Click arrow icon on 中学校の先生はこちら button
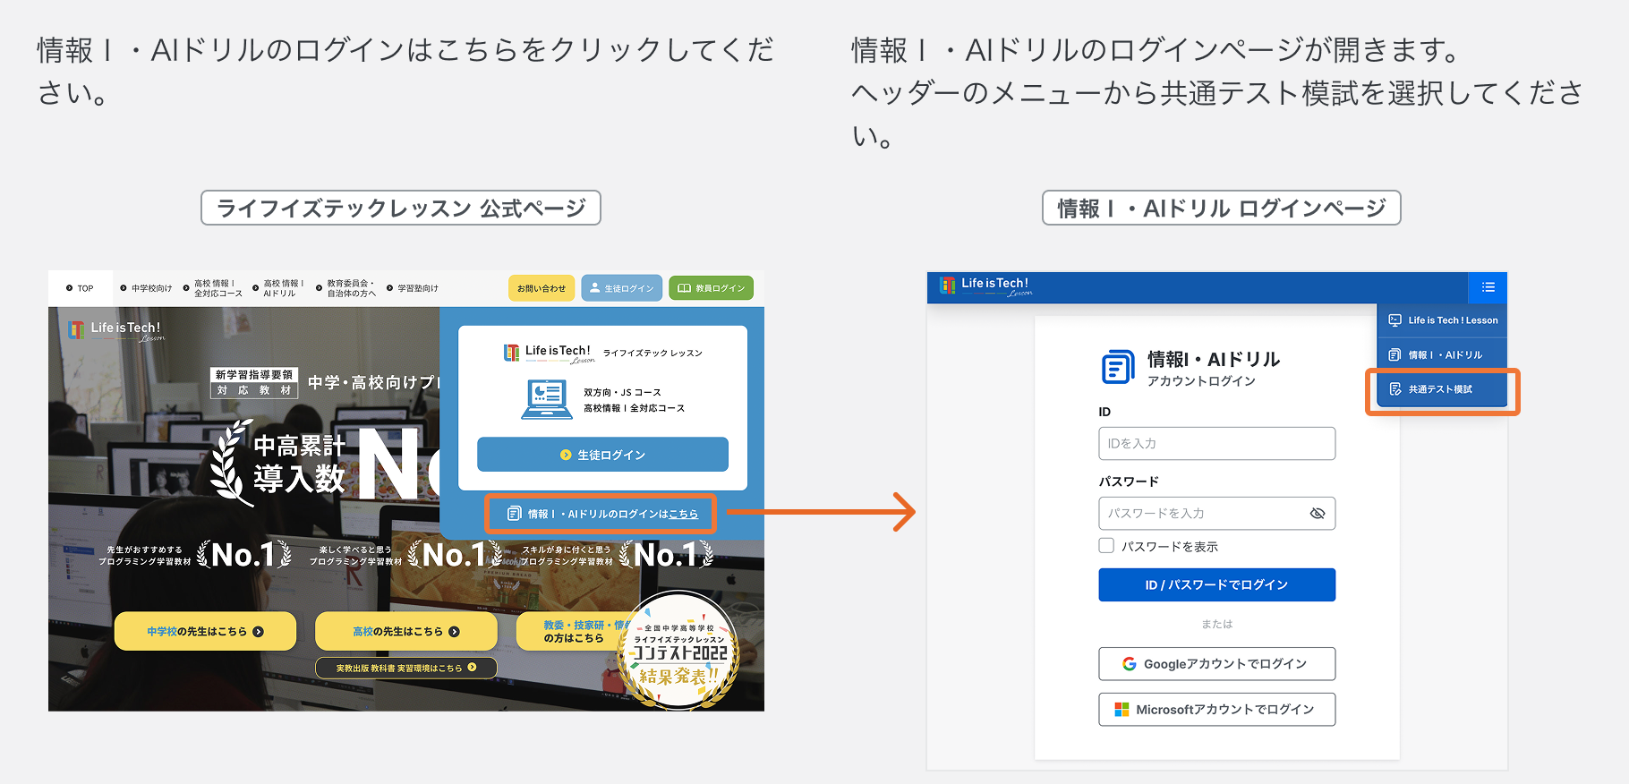The width and height of the screenshot is (1629, 784). pos(258,632)
